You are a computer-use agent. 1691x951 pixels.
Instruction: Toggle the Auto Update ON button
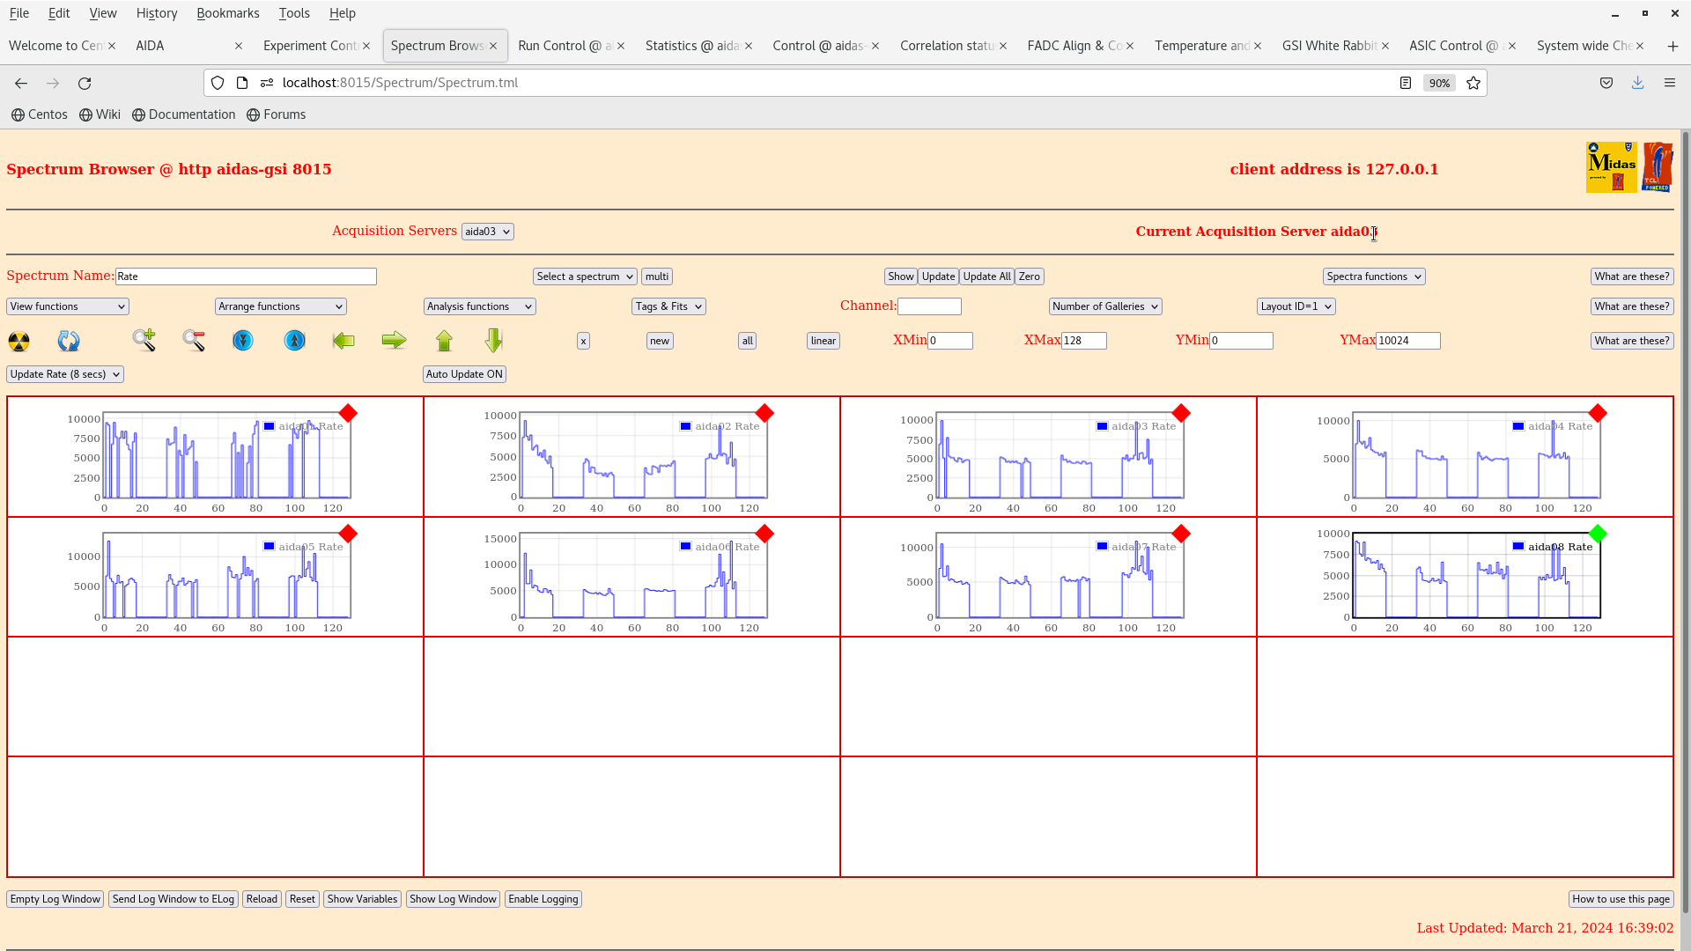coord(464,374)
